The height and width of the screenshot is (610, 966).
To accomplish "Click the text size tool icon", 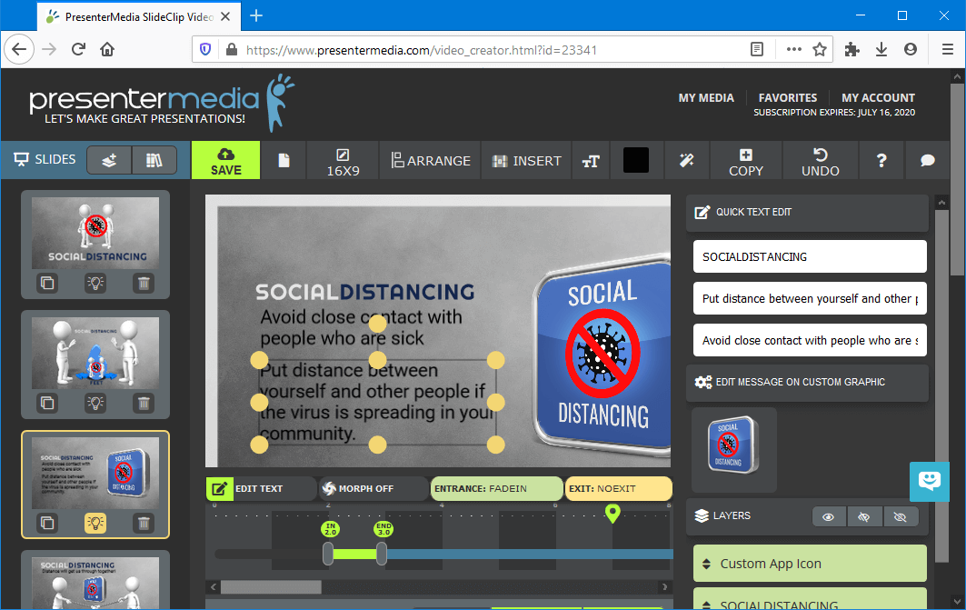I will click(x=591, y=161).
